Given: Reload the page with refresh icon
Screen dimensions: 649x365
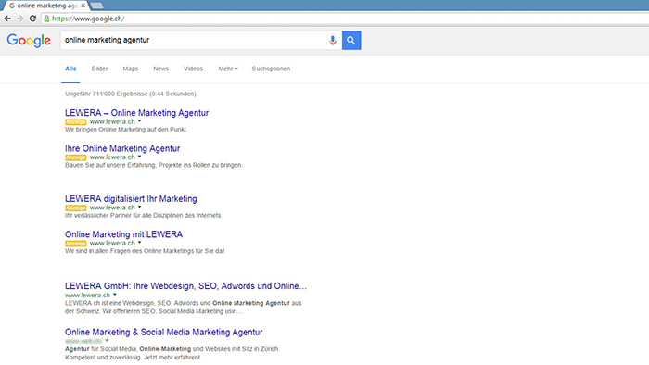Looking at the screenshot, I should click(32, 19).
